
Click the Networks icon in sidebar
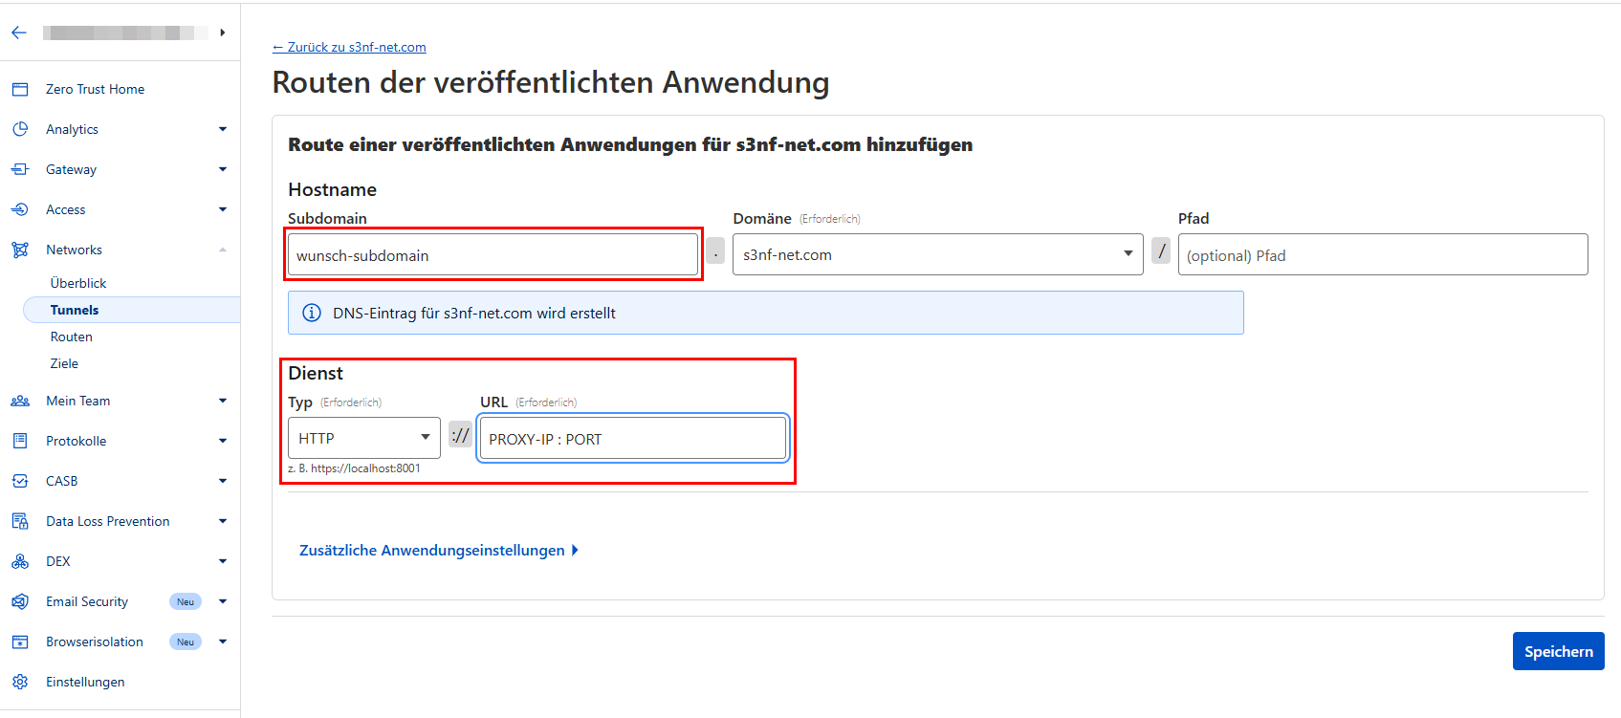20,250
